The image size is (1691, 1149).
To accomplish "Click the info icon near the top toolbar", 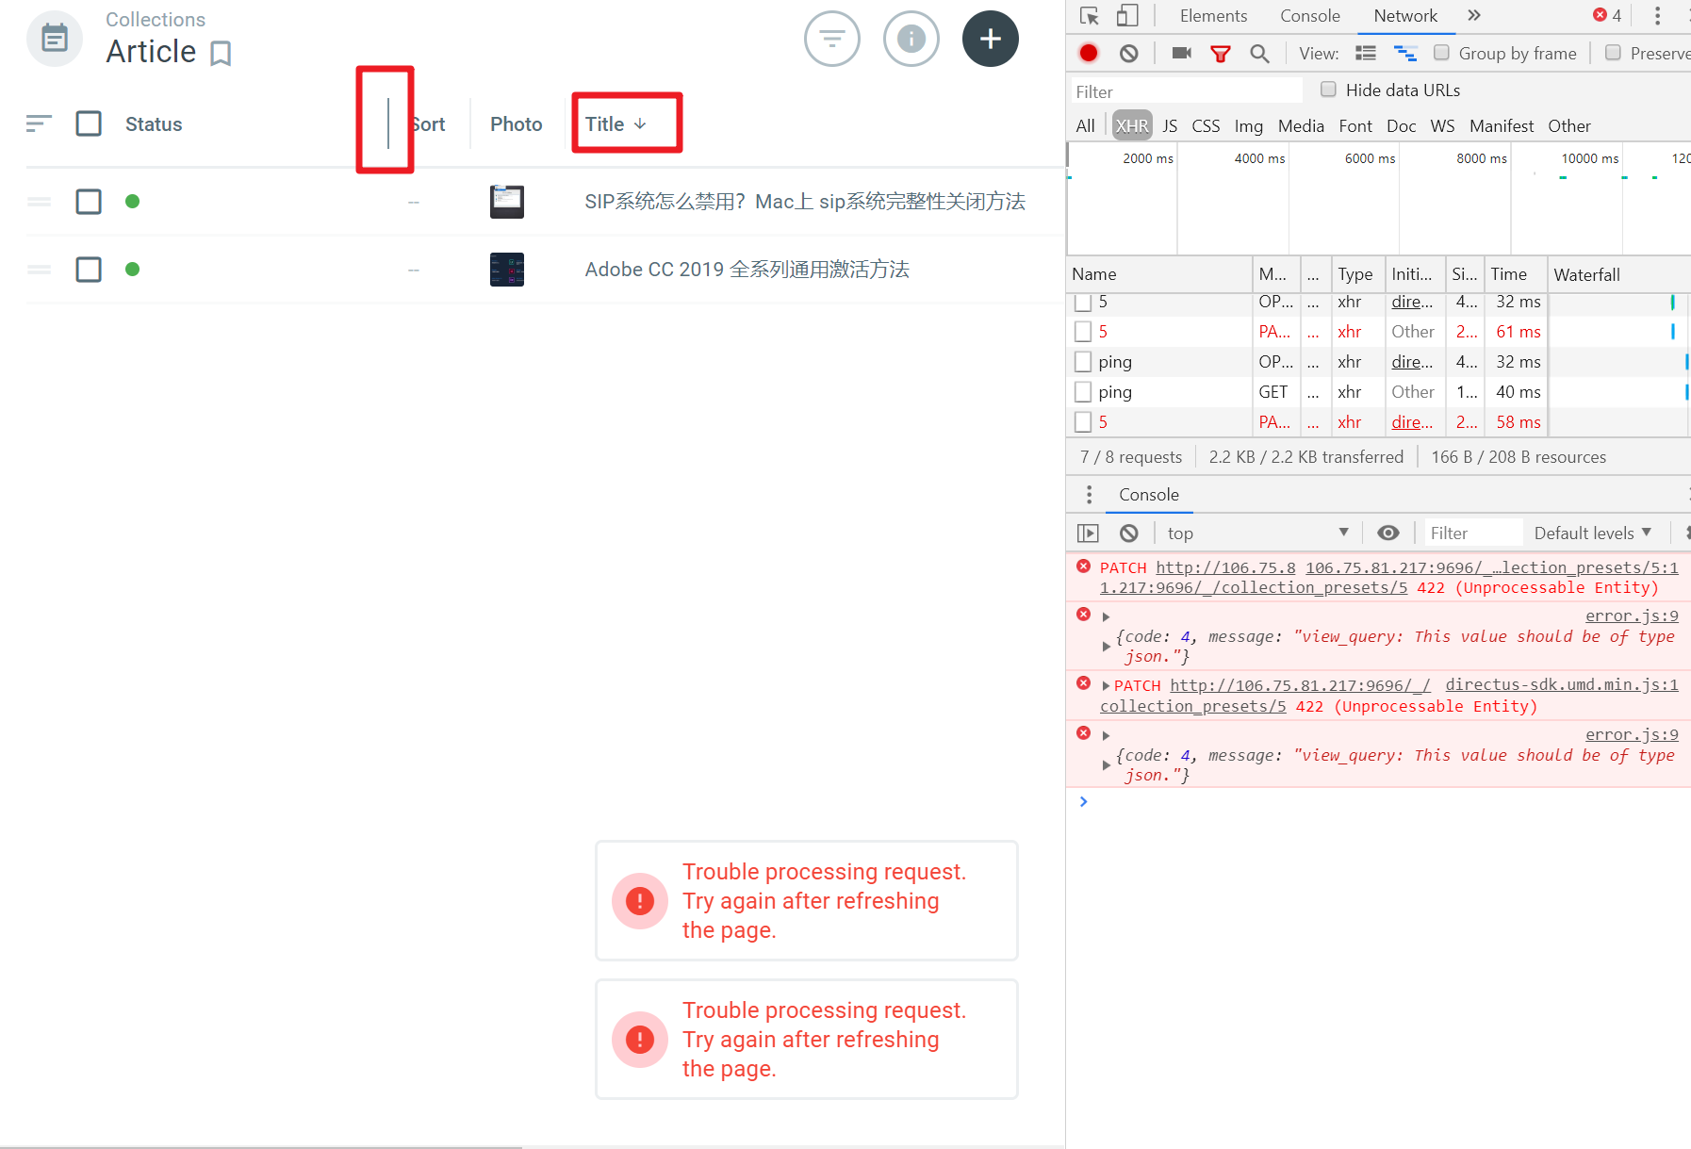I will coord(911,39).
